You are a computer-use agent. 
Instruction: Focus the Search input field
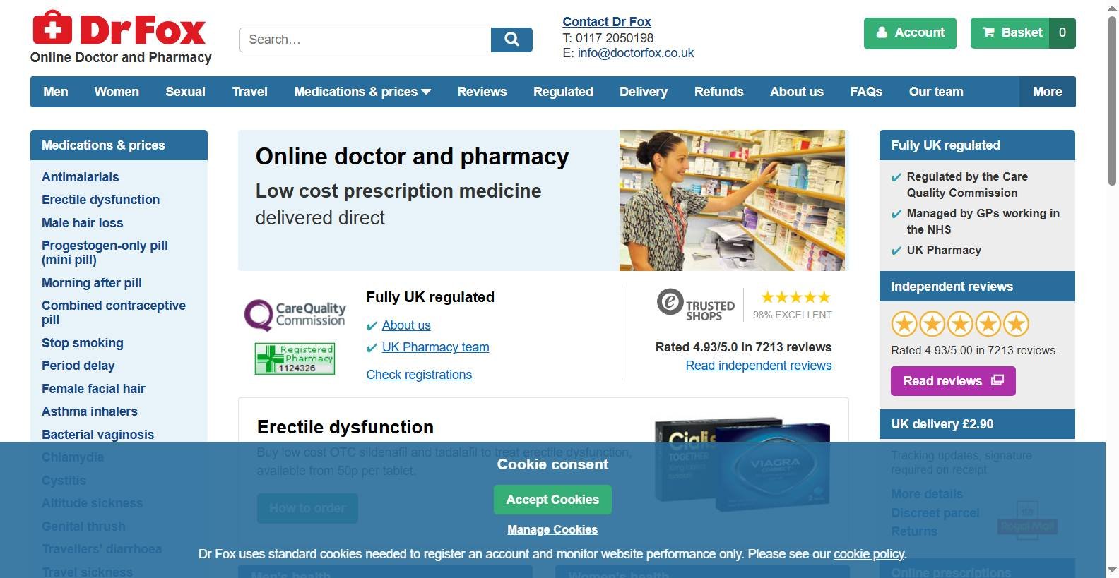pyautogui.click(x=365, y=40)
